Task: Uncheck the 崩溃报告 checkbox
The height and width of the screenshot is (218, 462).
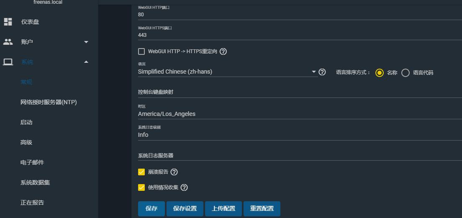Action: click(141, 172)
